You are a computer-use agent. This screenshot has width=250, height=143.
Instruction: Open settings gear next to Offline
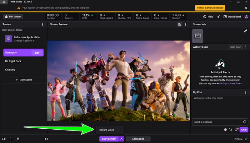246,139
